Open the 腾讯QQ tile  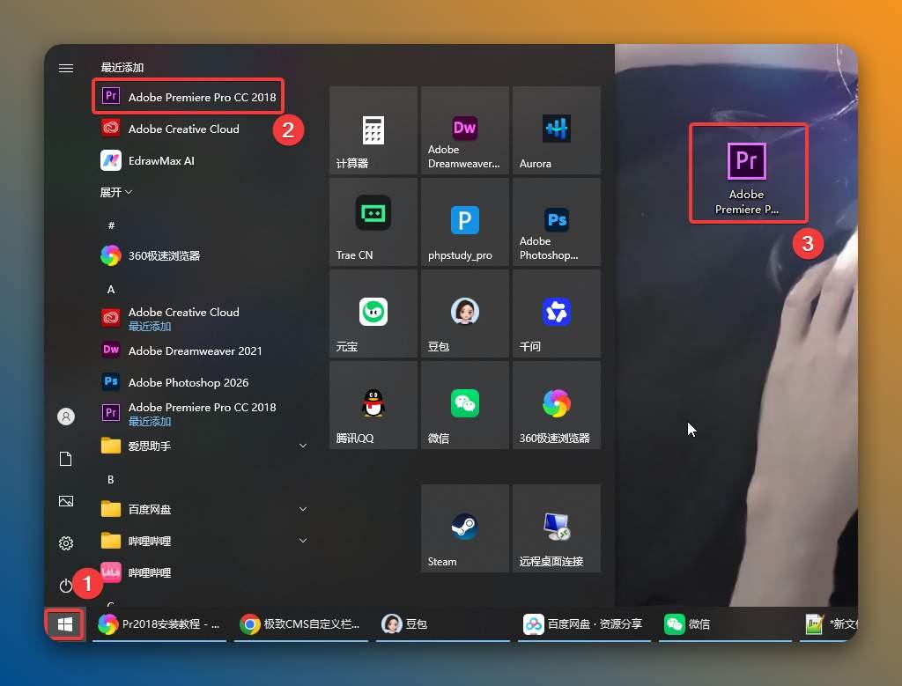point(373,405)
